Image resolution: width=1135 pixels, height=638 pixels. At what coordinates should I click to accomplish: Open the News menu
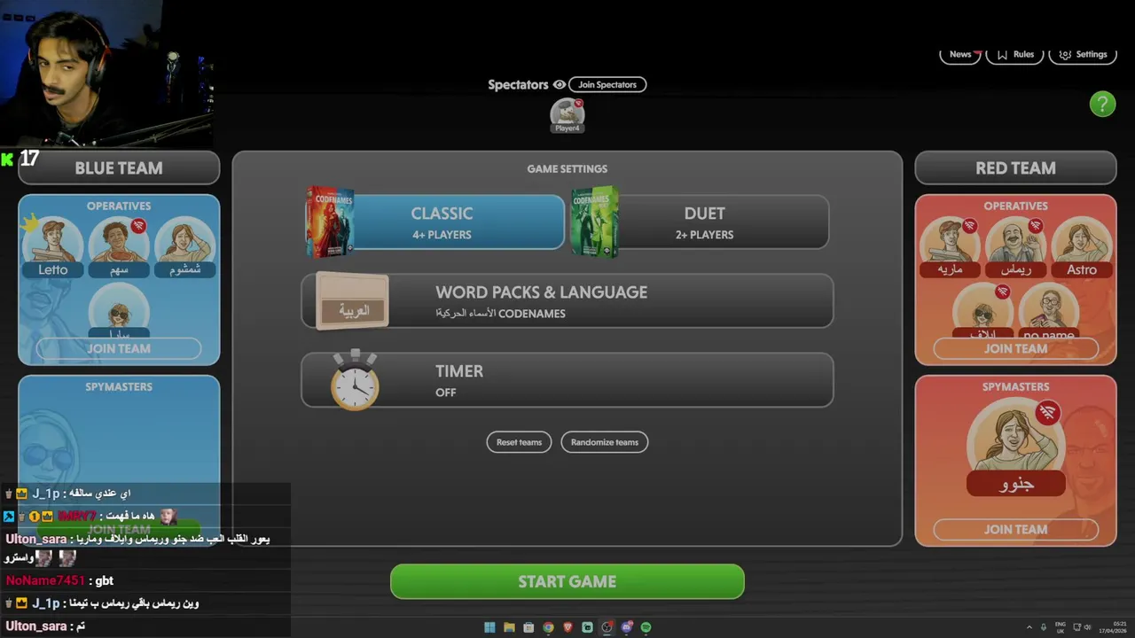[x=960, y=55]
